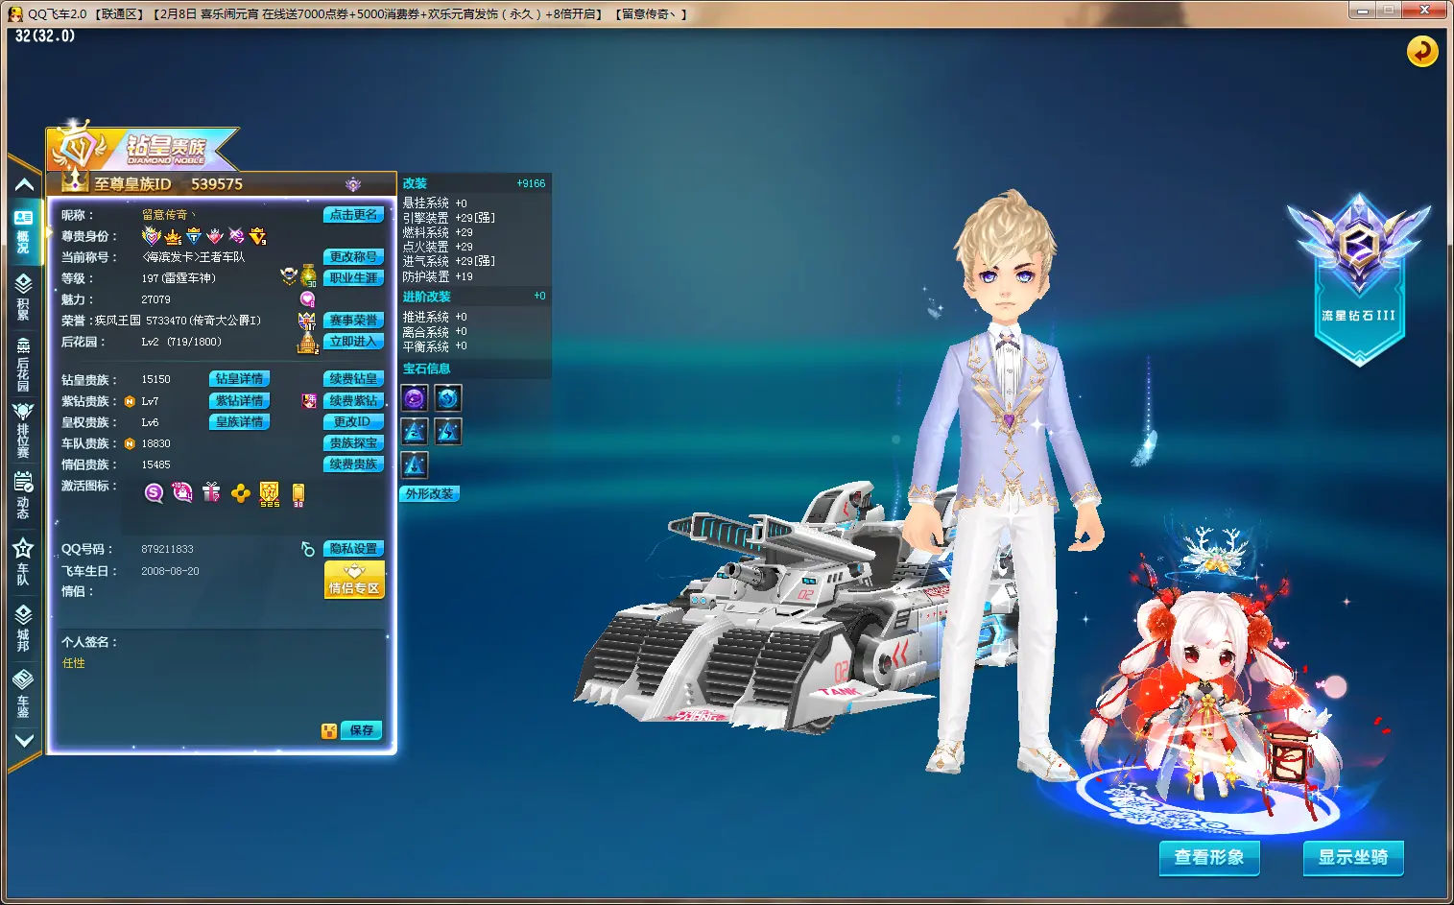Screen dimensions: 1454x905
Task: Click the yellow back arrow icon
Action: tap(1422, 51)
